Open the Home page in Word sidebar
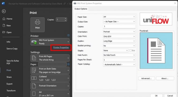The image size is (178, 97). click(8, 19)
